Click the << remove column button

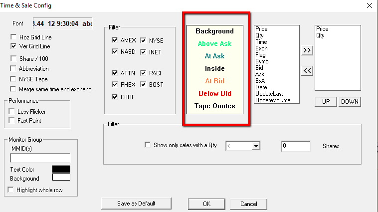307,71
